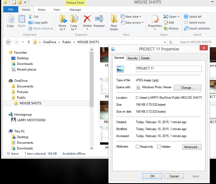Click the Change... opens-with button
The image size is (216, 184).
point(187,88)
